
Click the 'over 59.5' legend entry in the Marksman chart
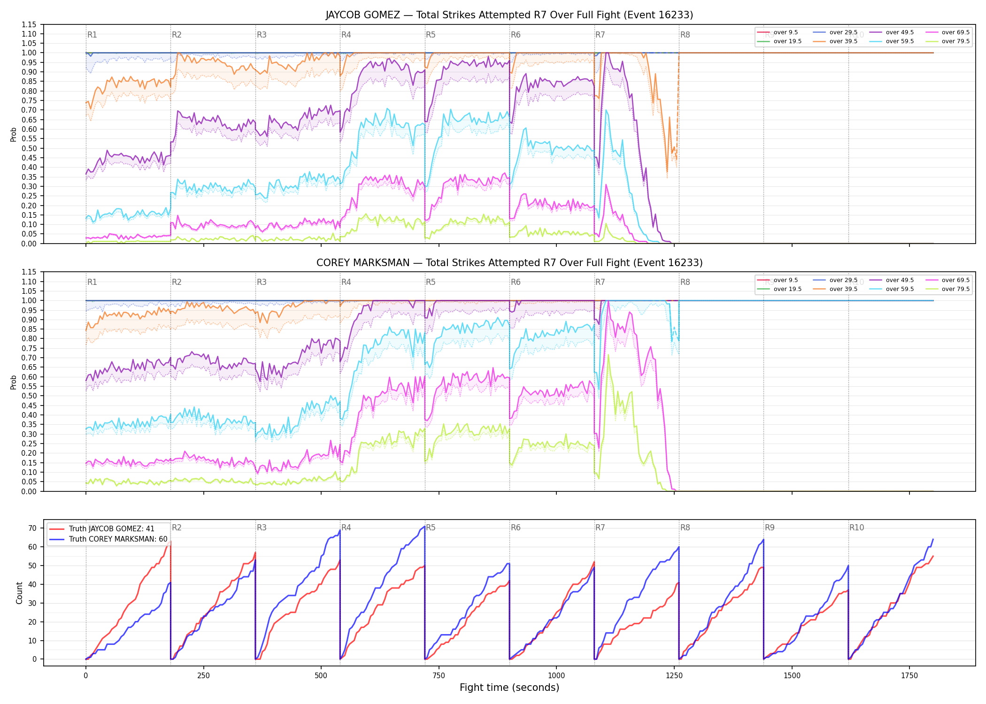tap(891, 289)
